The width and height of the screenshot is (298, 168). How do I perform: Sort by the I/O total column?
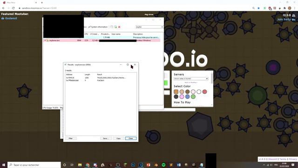[x=94, y=34]
